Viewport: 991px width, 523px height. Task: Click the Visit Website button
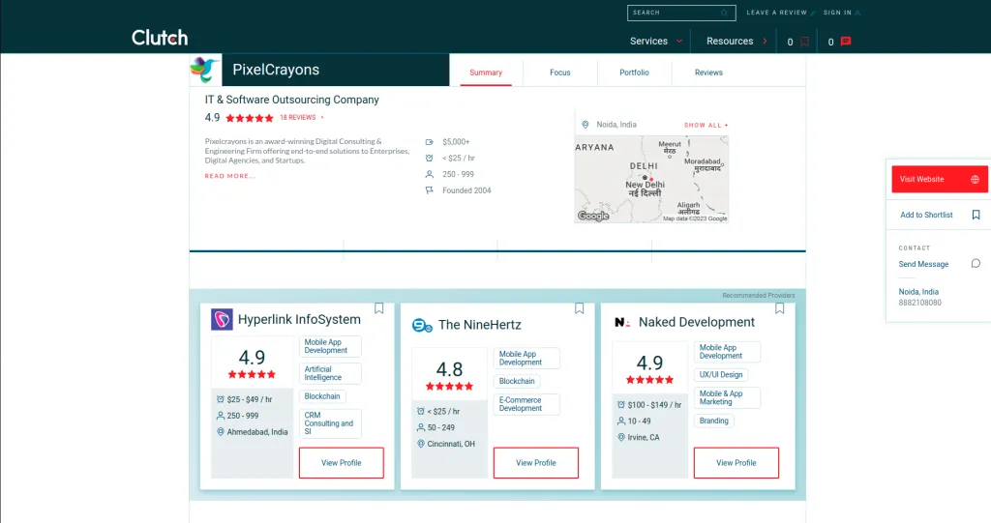tap(939, 180)
